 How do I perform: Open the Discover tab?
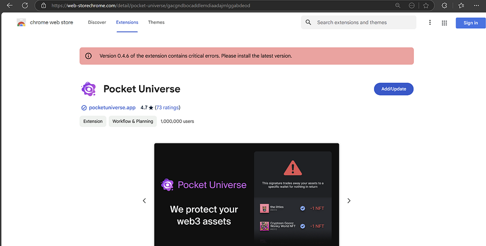(x=97, y=22)
